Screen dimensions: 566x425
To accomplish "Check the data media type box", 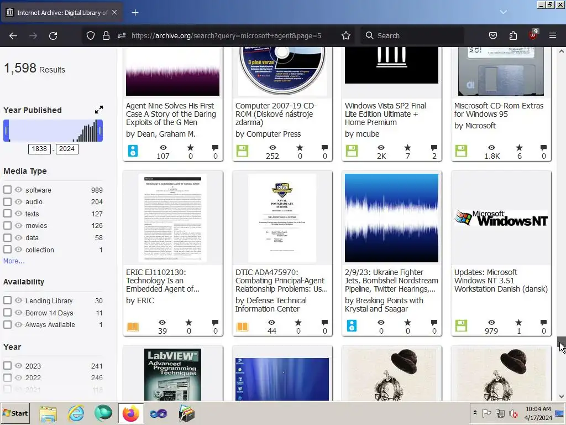I will point(7,237).
